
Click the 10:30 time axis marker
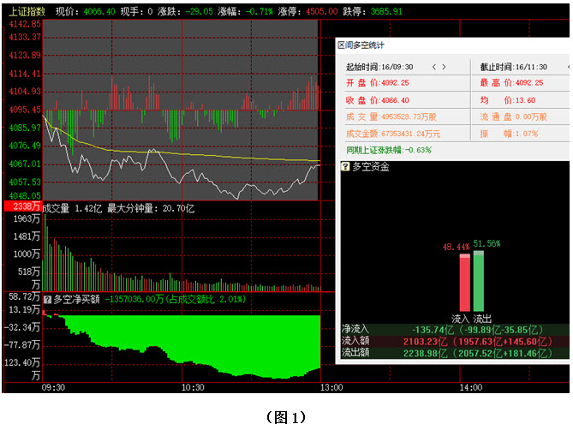192,387
